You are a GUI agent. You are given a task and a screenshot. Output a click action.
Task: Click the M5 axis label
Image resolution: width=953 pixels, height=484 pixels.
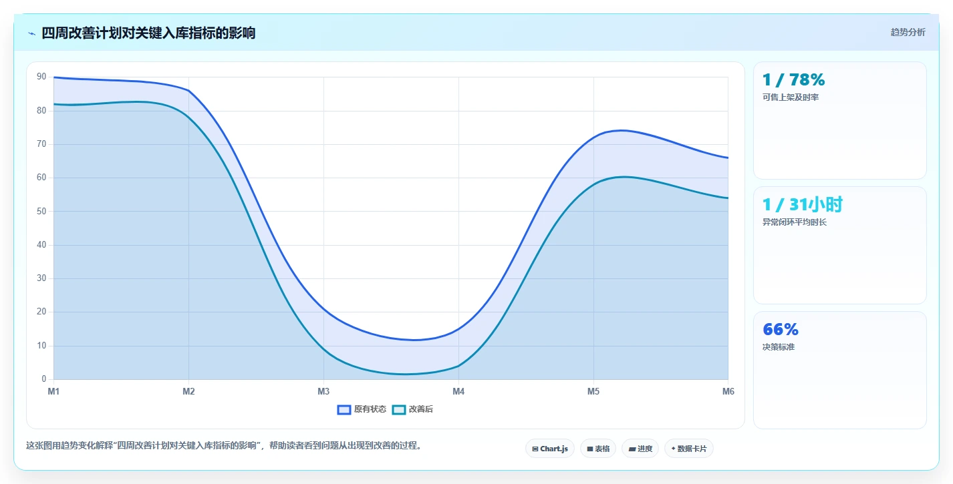[593, 392]
